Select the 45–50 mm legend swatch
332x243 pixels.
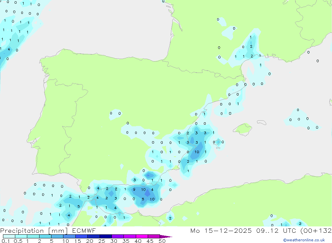coord(154,236)
